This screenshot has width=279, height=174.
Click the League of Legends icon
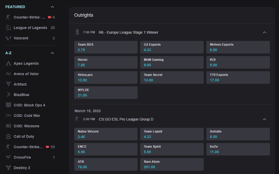click(x=8, y=27)
